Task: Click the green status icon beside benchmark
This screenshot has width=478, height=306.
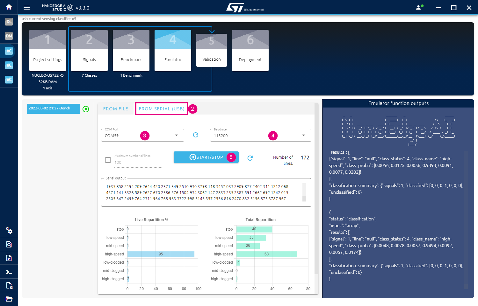Action: point(86,109)
